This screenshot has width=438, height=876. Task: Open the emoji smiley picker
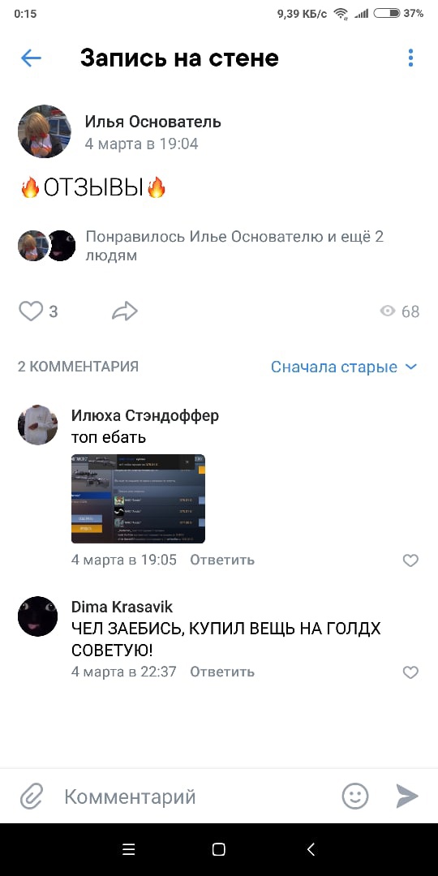(x=355, y=796)
